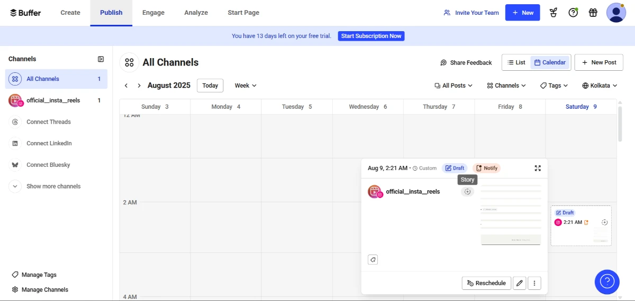635x301 pixels.
Task: Open the plant sprout icon in header
Action: click(x=554, y=13)
